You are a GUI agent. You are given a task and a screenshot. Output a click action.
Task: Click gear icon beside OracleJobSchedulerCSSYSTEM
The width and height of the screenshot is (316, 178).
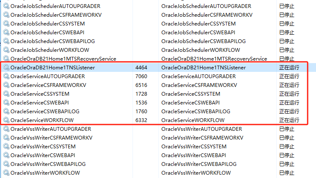point(6,23)
